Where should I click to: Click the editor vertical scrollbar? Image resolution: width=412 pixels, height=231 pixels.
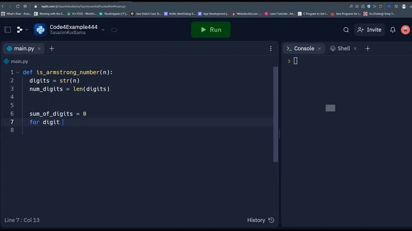(276, 114)
